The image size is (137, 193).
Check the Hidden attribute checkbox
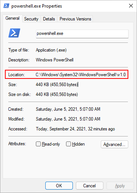pyautogui.click(x=68, y=144)
